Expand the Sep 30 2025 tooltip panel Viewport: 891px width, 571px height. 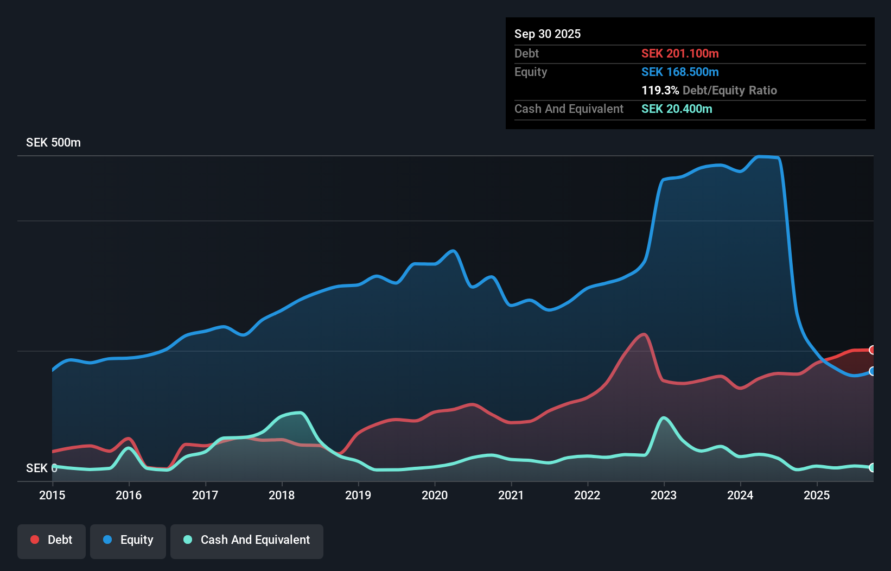click(x=548, y=34)
